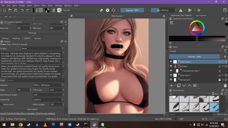Toggle preserve alpha checker icon

coord(108,10)
